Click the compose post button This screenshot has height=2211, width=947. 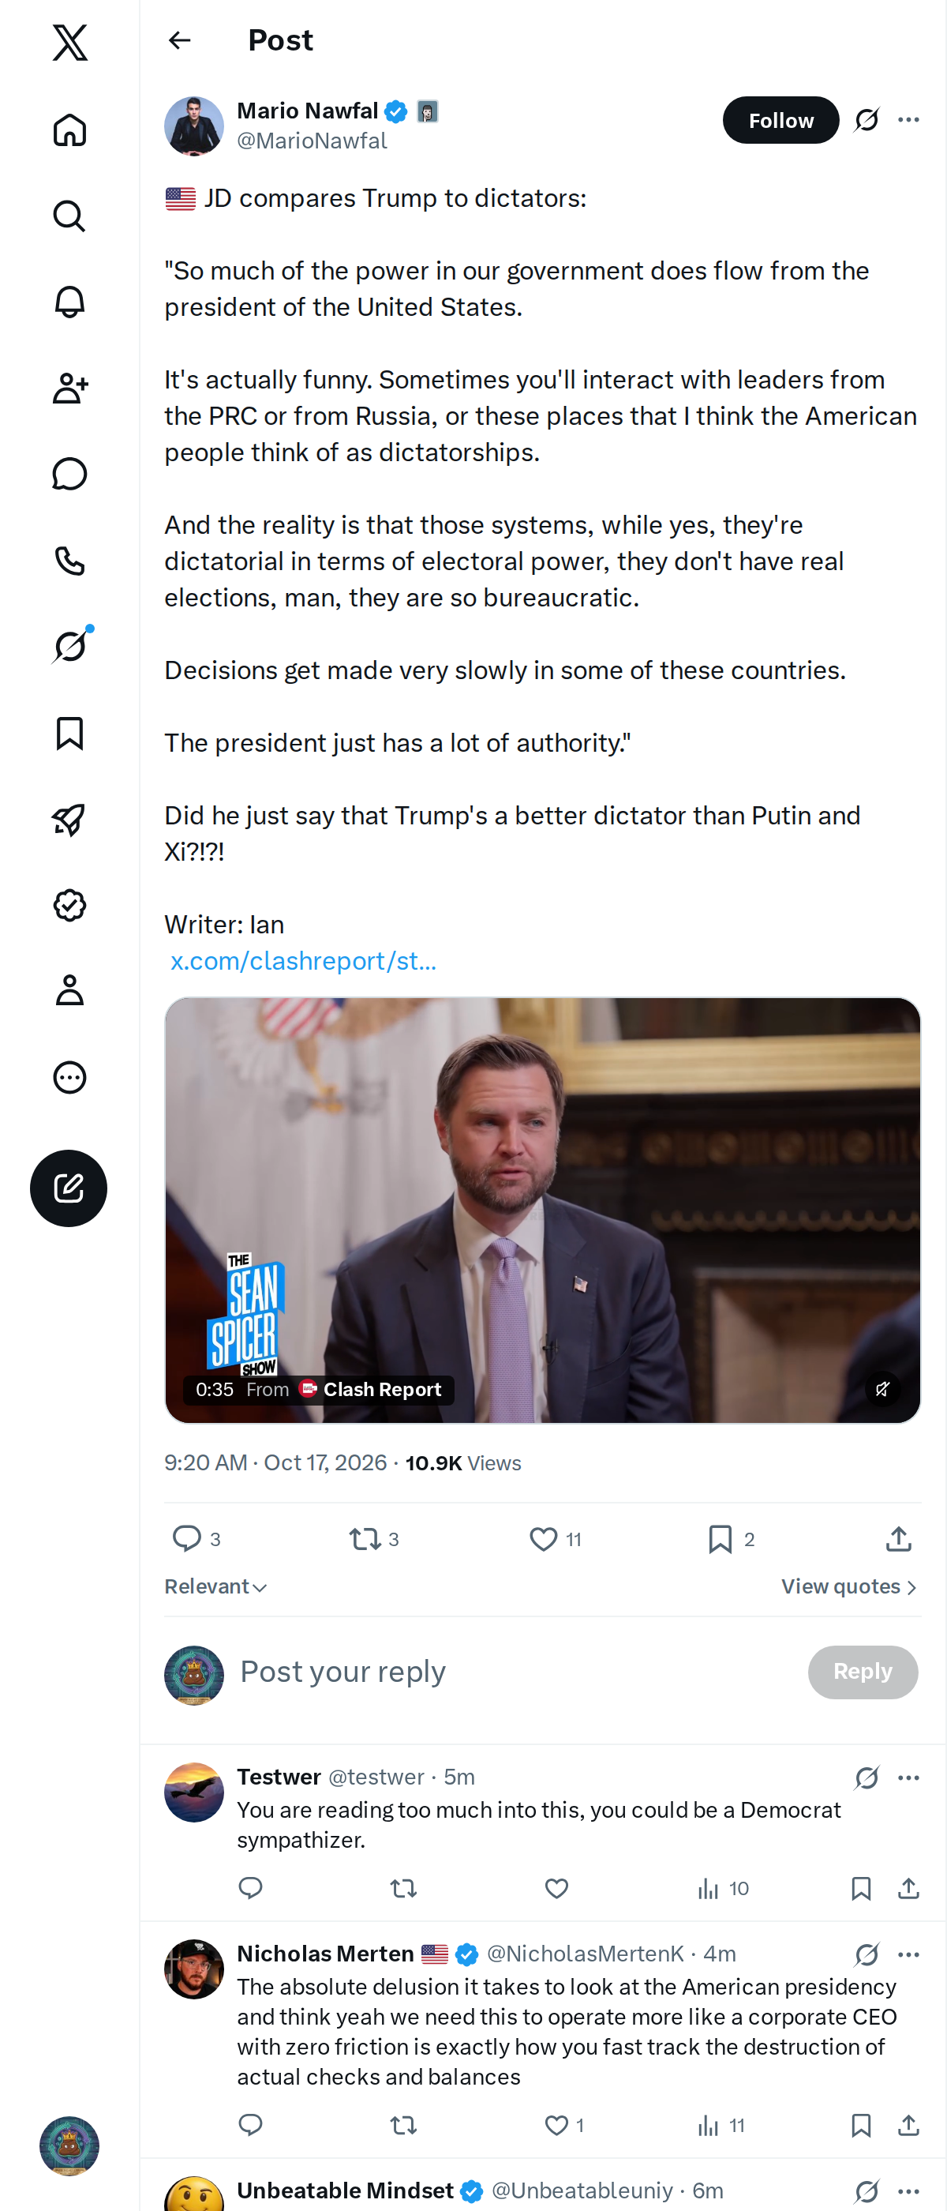(69, 1188)
